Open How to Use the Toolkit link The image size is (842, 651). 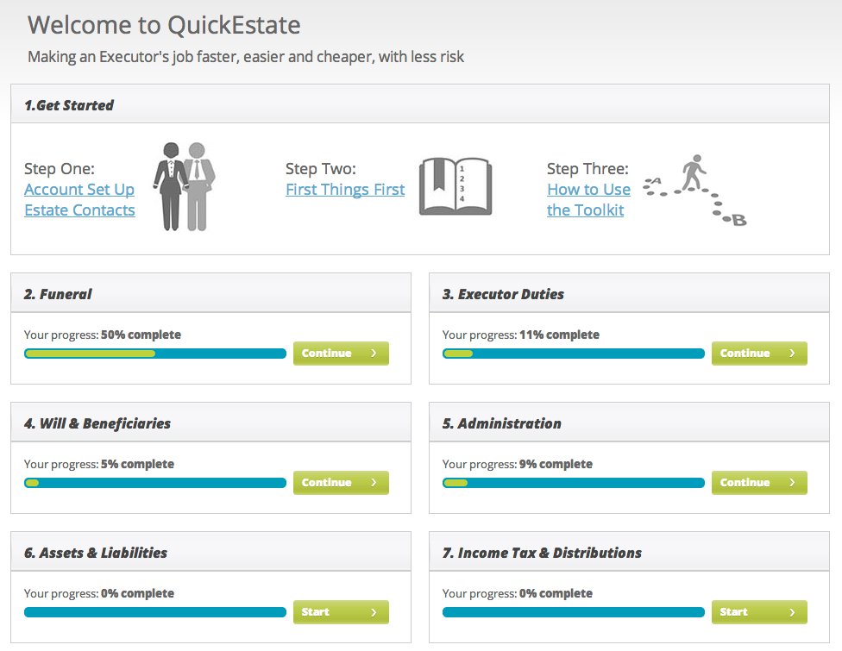pos(588,200)
